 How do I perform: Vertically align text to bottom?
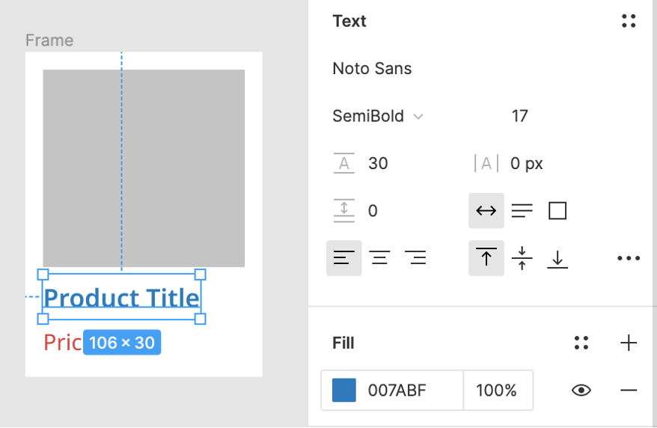[x=557, y=259]
